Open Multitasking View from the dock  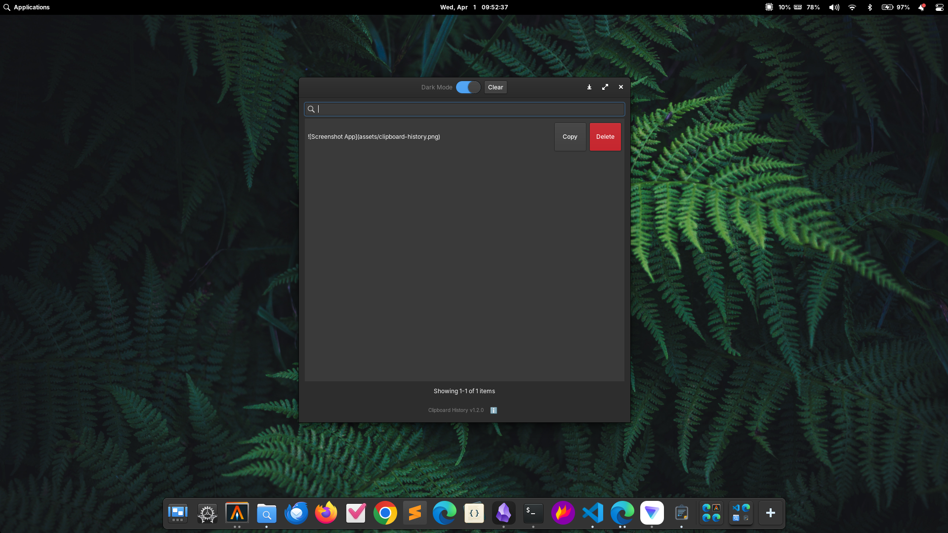coord(178,513)
